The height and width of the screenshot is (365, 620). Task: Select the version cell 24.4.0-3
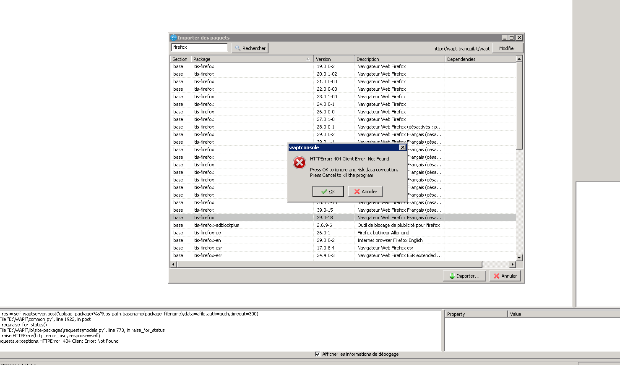(326, 255)
